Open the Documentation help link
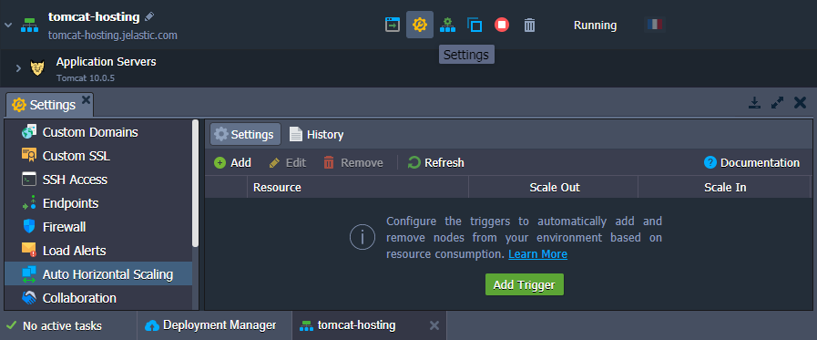 (751, 162)
